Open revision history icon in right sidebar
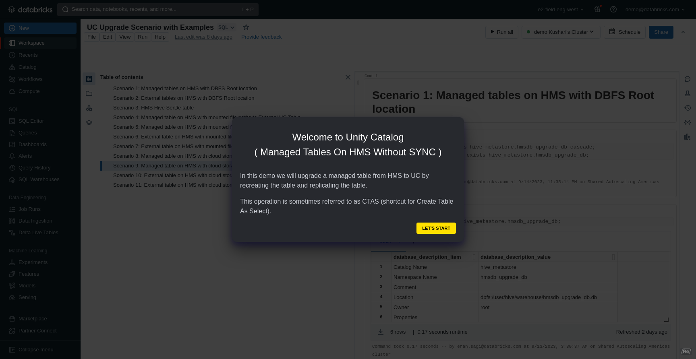 (687, 108)
